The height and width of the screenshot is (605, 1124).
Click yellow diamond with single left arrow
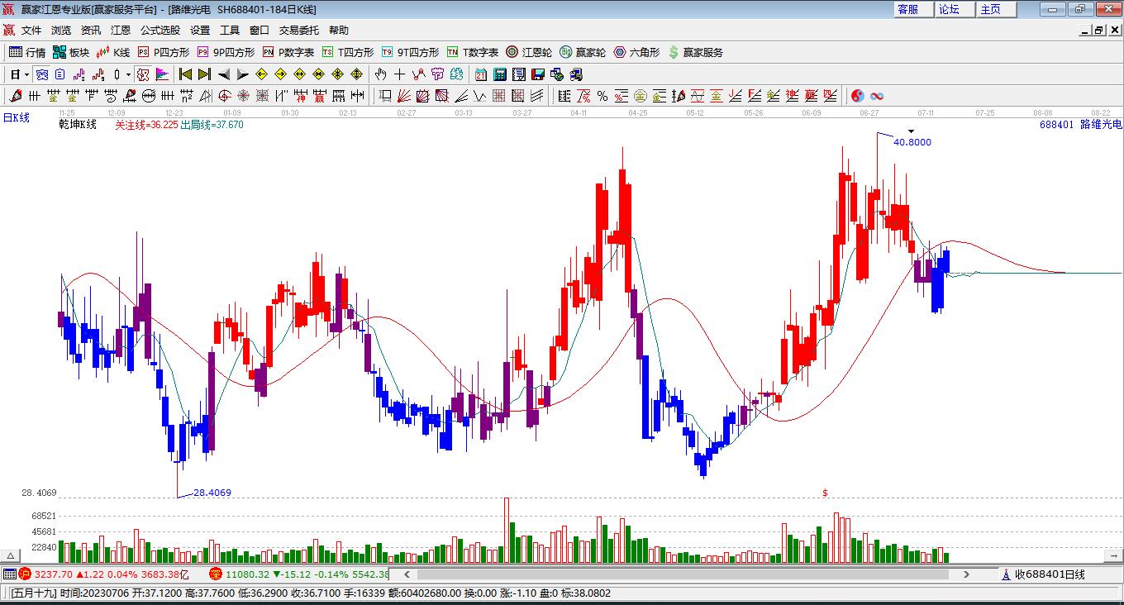click(262, 74)
